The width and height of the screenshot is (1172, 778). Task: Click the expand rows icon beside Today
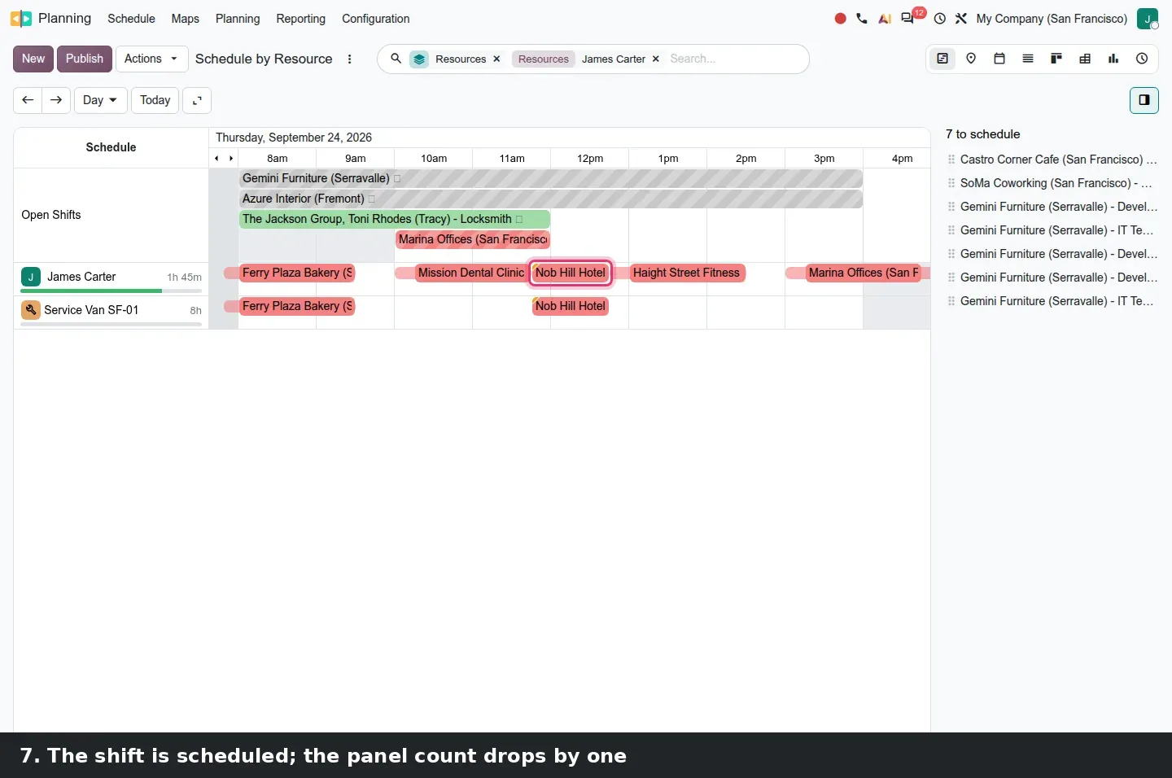tap(197, 100)
